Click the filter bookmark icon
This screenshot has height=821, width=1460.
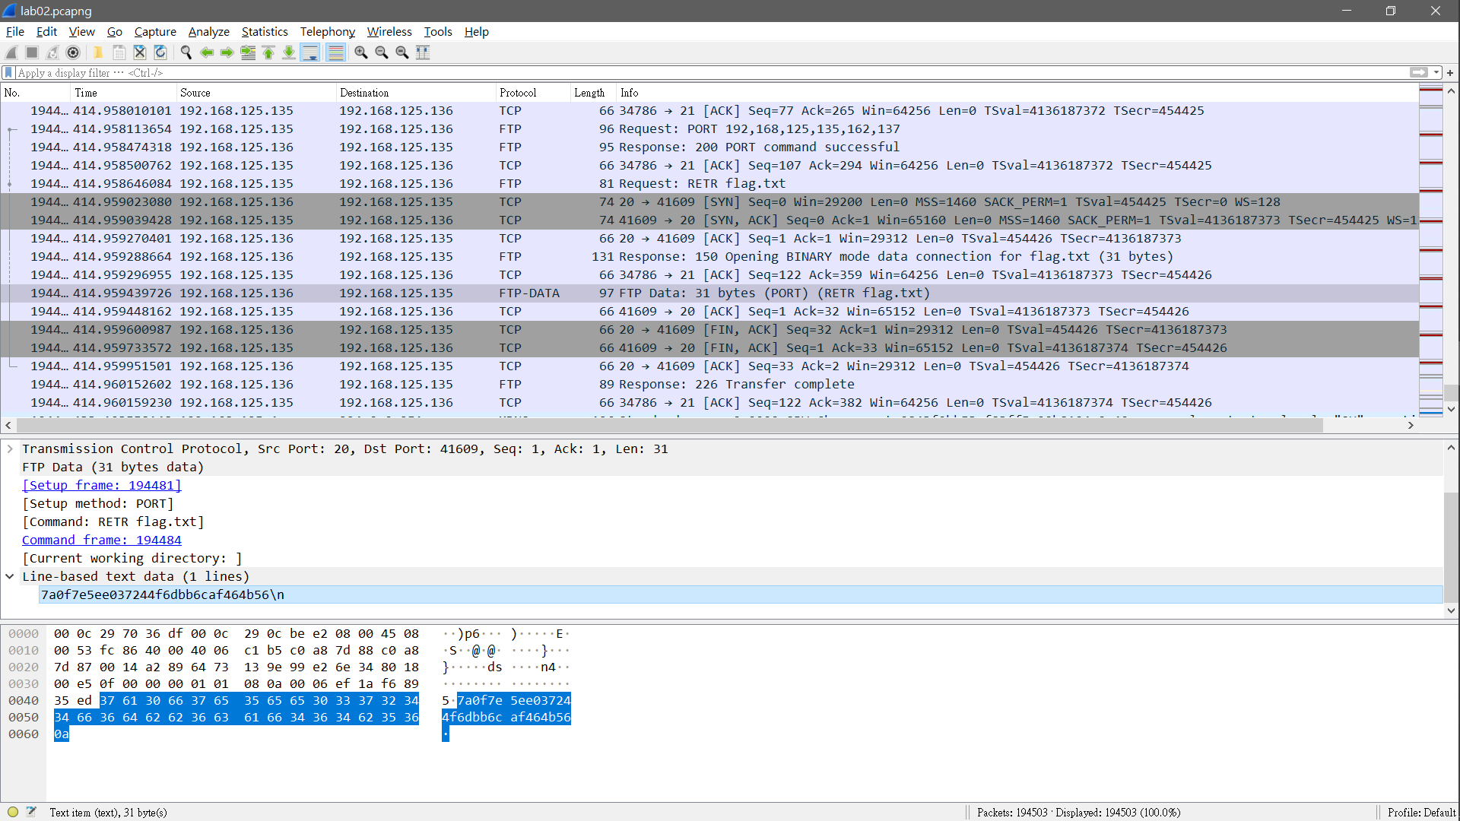[x=8, y=73]
